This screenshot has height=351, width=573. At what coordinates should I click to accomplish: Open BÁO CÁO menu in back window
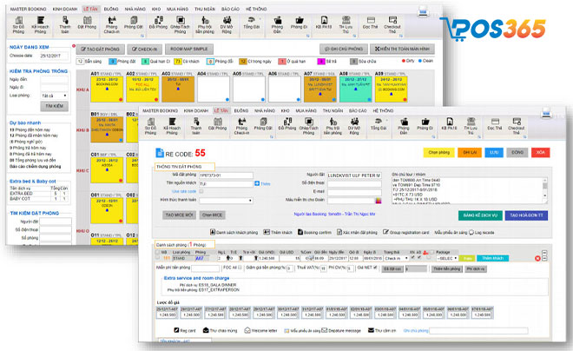coord(230,9)
